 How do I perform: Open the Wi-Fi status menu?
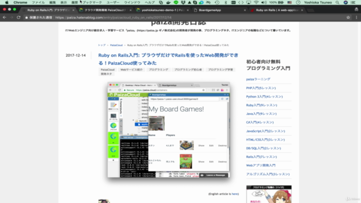(256, 2)
